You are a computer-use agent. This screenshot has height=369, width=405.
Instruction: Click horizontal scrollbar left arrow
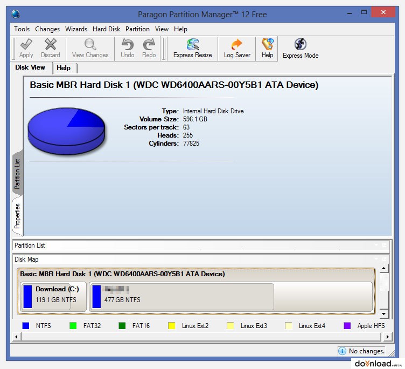point(17,337)
